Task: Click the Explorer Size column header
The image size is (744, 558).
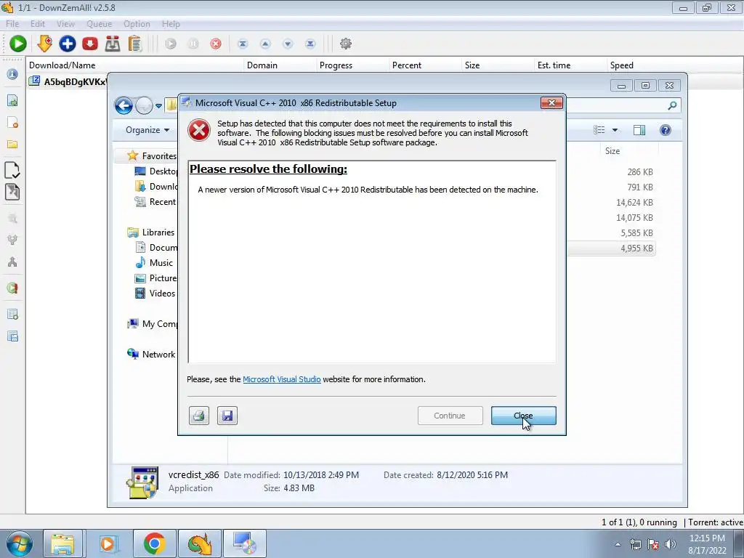Action: (x=612, y=151)
